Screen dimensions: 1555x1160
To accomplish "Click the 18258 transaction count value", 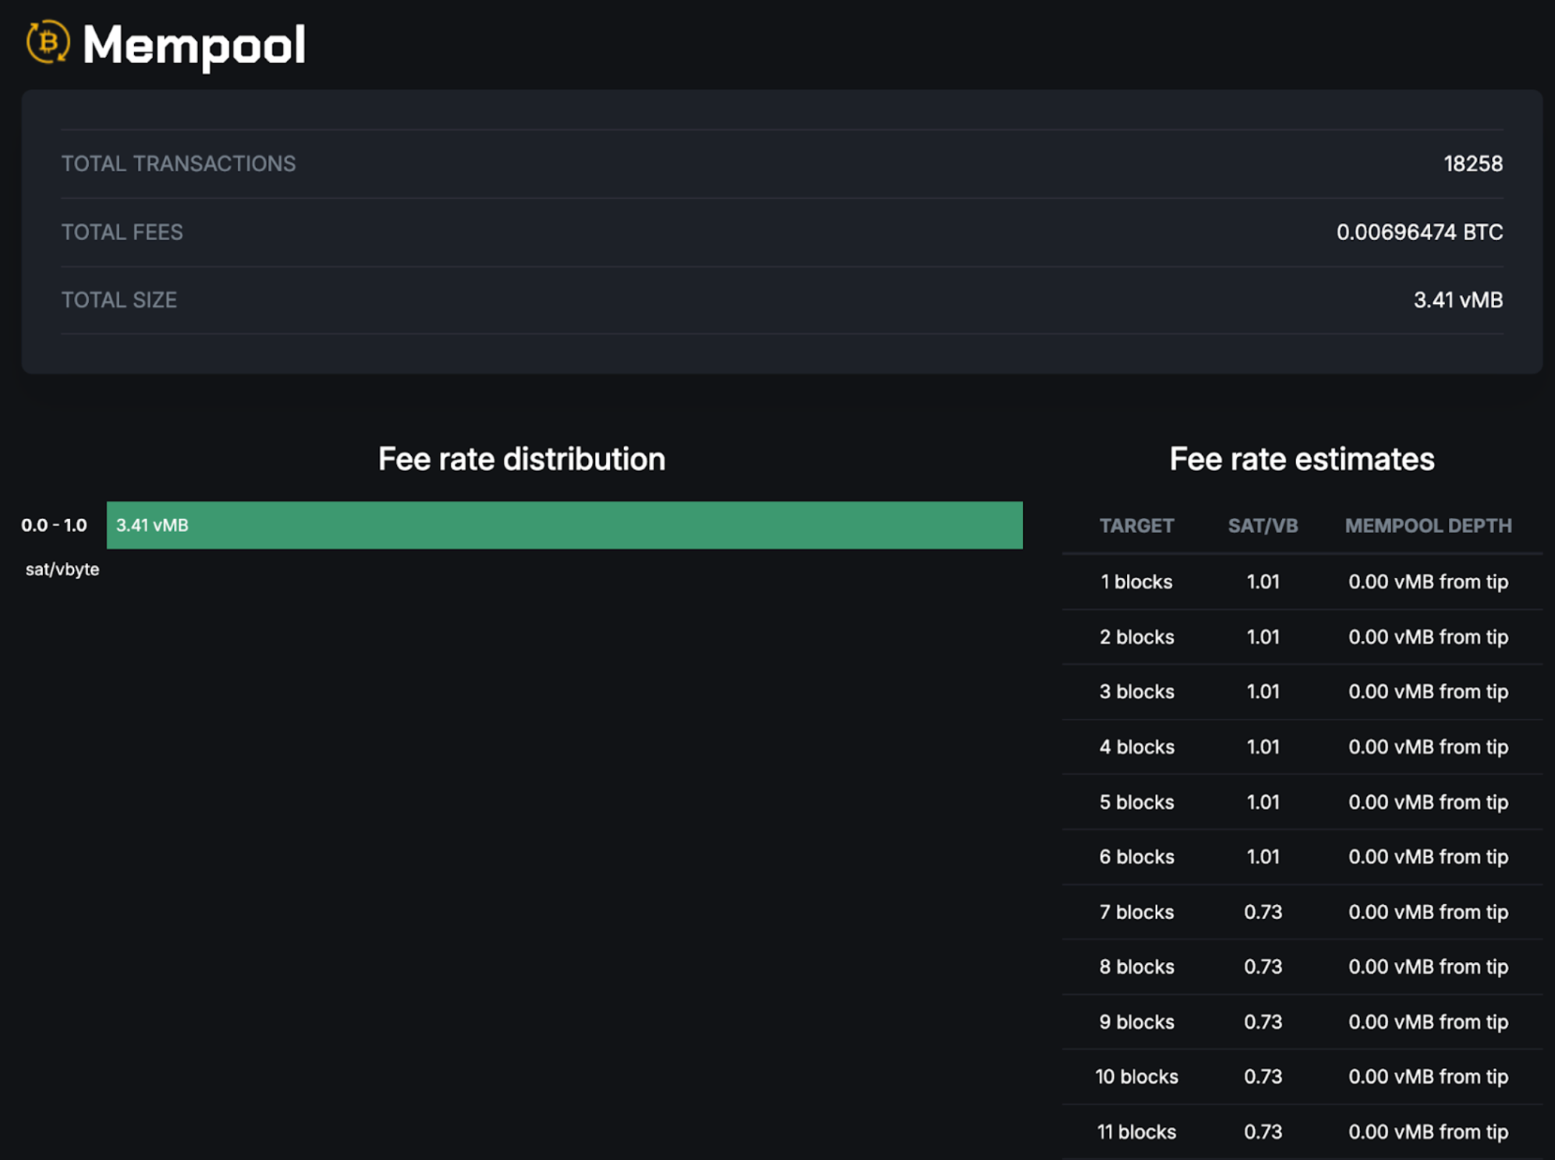I will pos(1473,163).
